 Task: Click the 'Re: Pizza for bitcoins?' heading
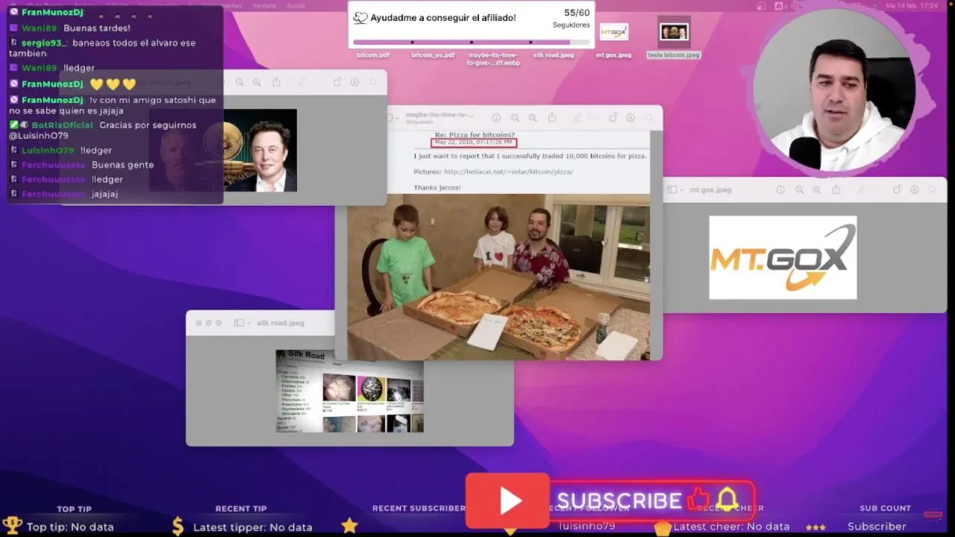coord(475,135)
